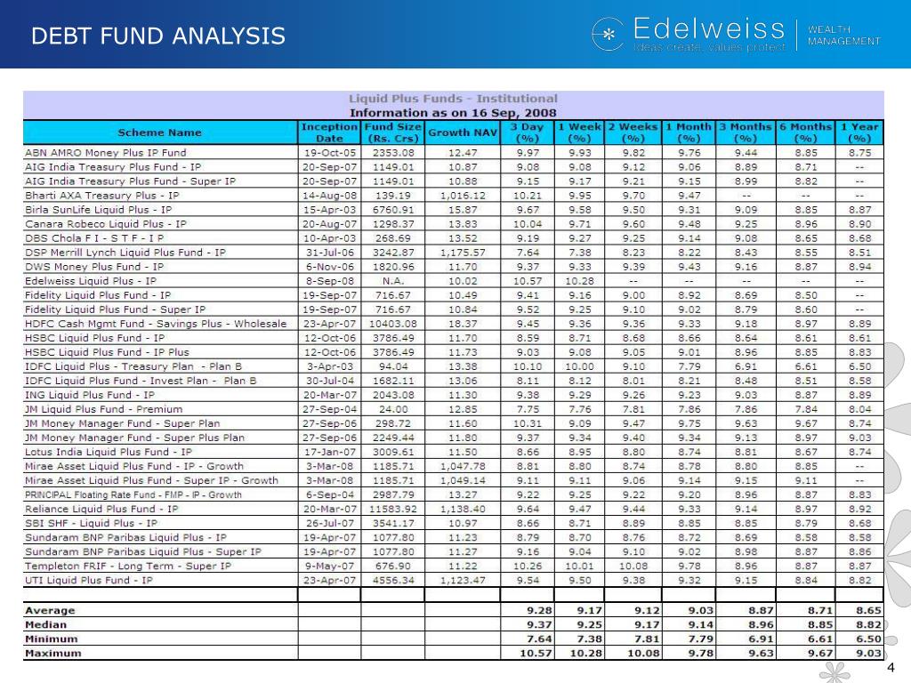Click the Wealth Management text in header
911x683 pixels.
843,35
